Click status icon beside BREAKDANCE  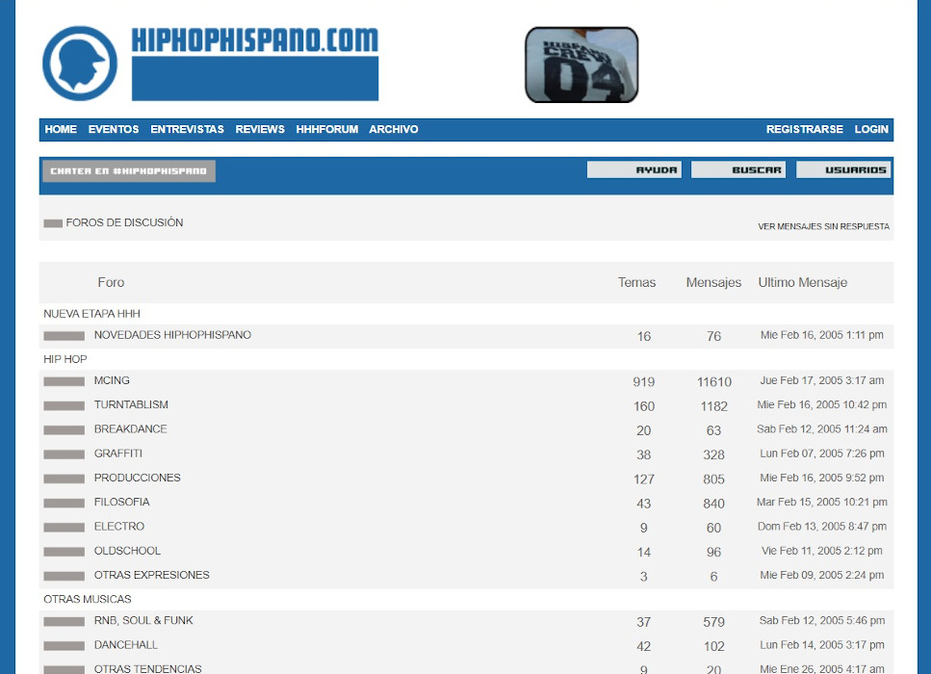pos(65,430)
